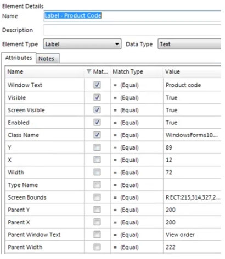Click into the Description text field
This screenshot has width=225, height=259.
pos(132,30)
